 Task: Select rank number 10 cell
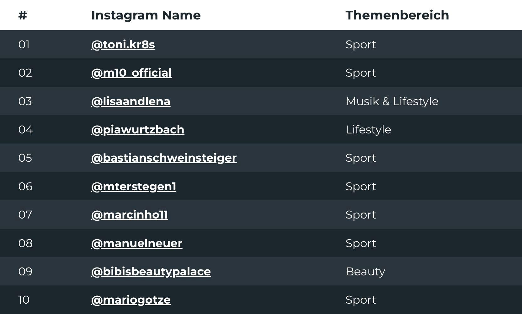click(24, 300)
